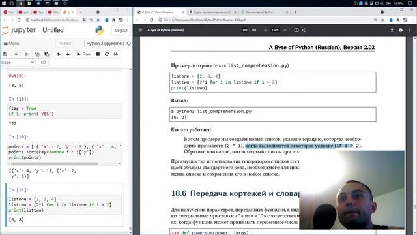
Task: Rotate the PDF counterclockwise
Action: [304, 30]
